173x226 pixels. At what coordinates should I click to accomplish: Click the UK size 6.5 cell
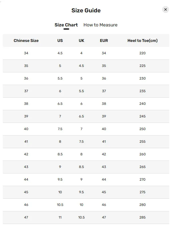point(81,116)
